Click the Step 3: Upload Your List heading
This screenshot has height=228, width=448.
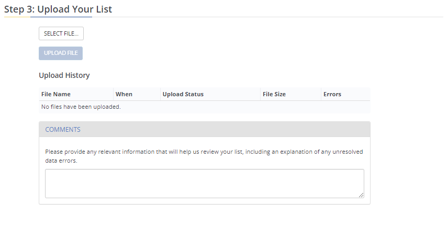point(58,9)
